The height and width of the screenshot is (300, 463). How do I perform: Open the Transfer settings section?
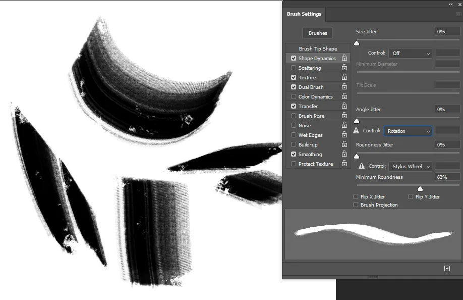tap(308, 106)
